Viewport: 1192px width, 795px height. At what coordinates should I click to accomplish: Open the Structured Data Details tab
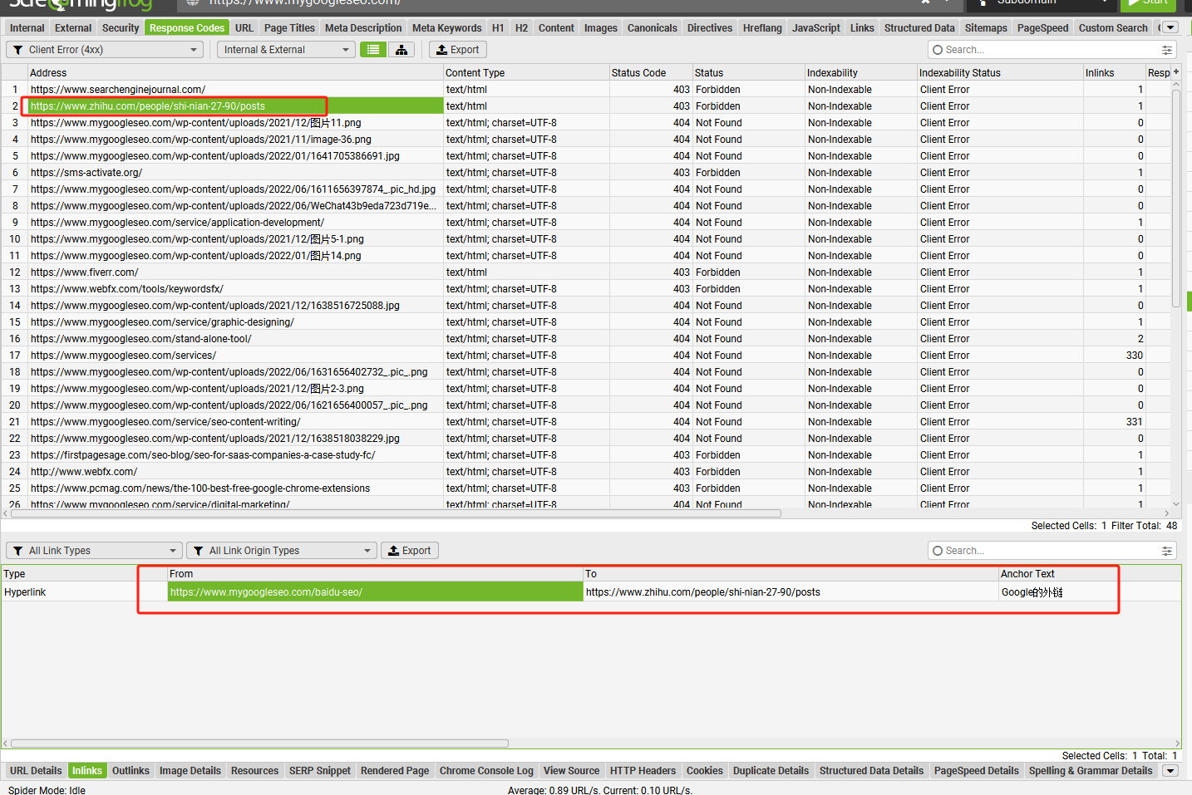point(871,771)
